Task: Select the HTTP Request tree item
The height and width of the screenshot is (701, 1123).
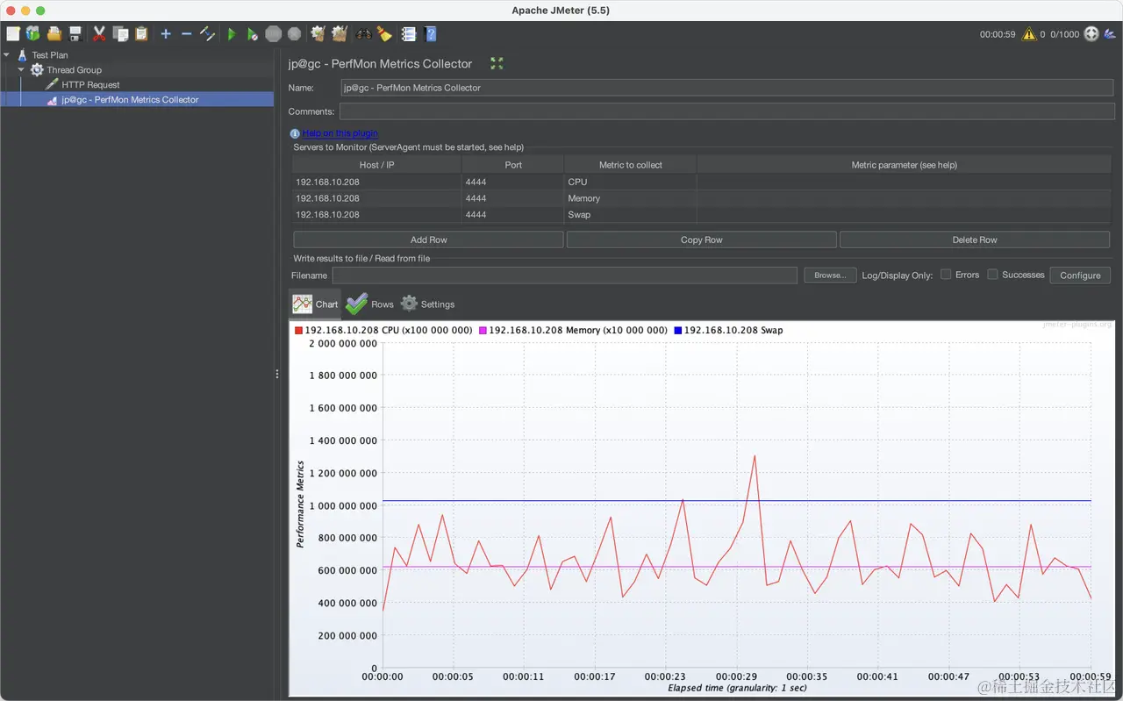Action: 90,84
